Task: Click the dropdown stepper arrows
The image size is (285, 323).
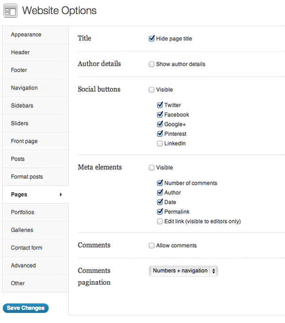Action: click(213, 271)
